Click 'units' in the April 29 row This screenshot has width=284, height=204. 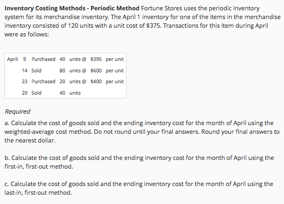click(x=75, y=93)
